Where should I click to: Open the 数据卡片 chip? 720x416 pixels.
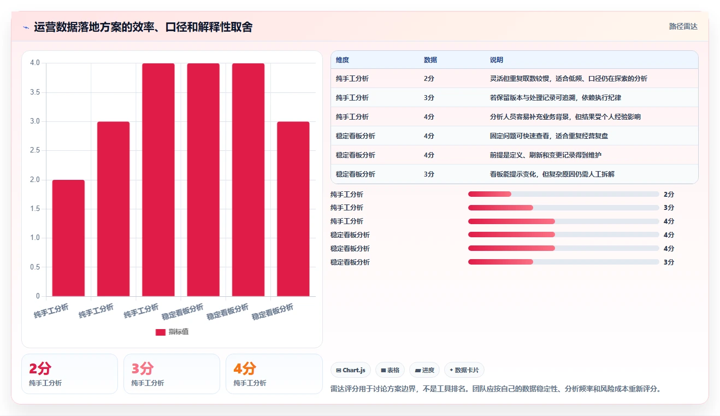click(x=464, y=370)
